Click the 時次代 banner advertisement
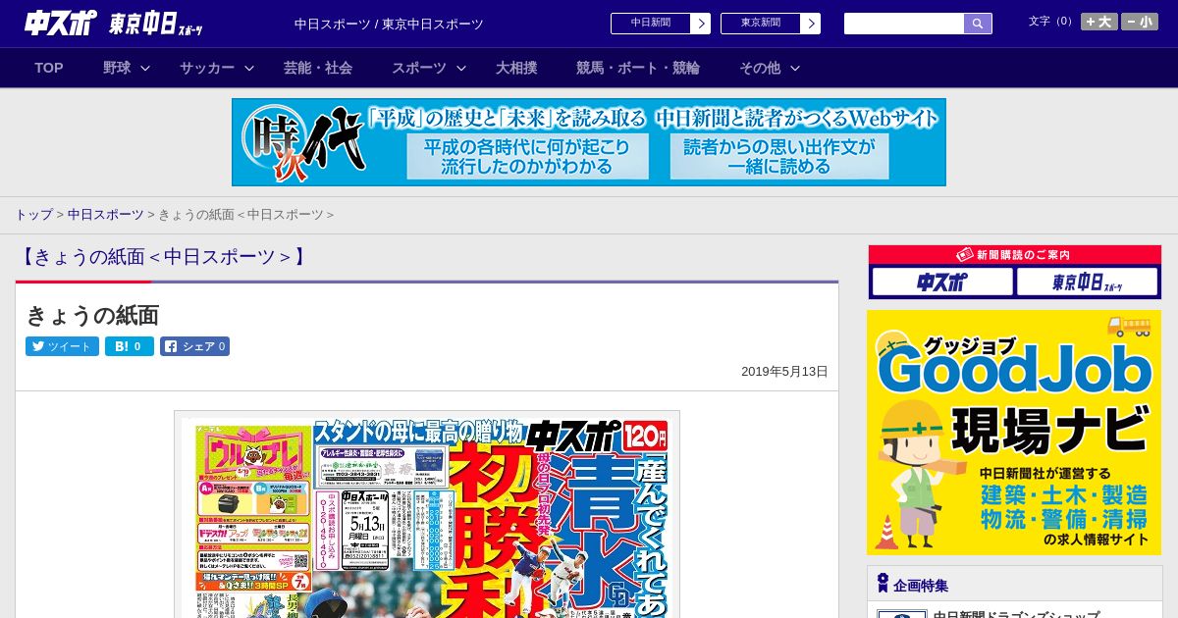This screenshot has width=1178, height=618. pyautogui.click(x=589, y=142)
